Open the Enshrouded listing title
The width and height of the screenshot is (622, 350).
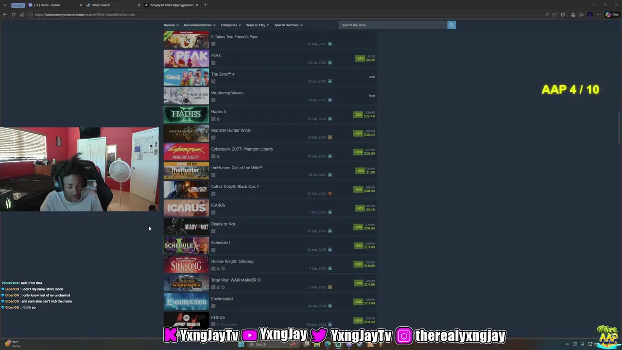tap(222, 299)
